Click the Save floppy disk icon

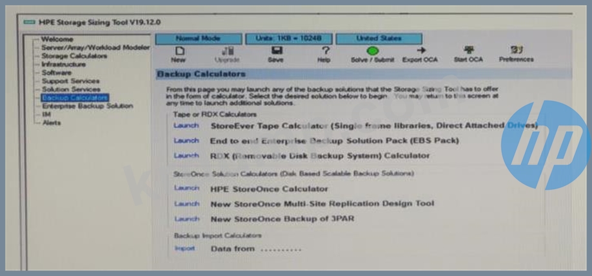click(x=277, y=50)
